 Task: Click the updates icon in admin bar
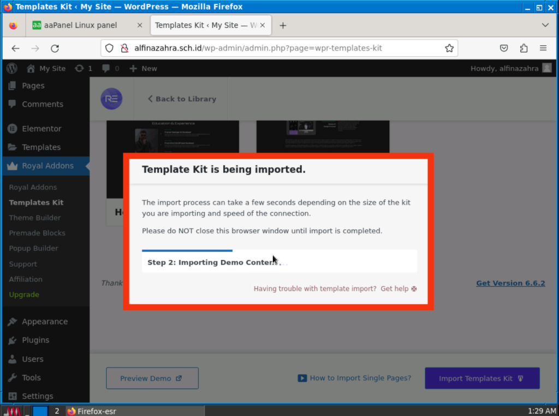(83, 68)
